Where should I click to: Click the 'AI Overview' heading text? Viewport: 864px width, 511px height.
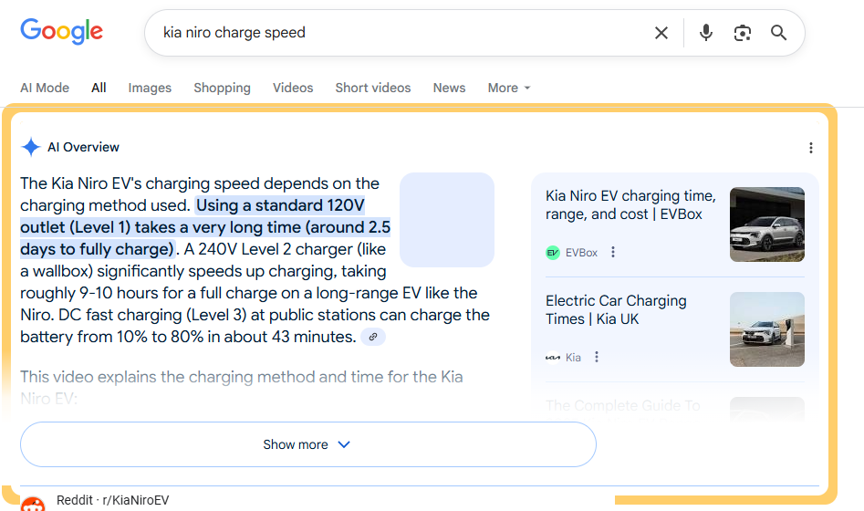(83, 147)
